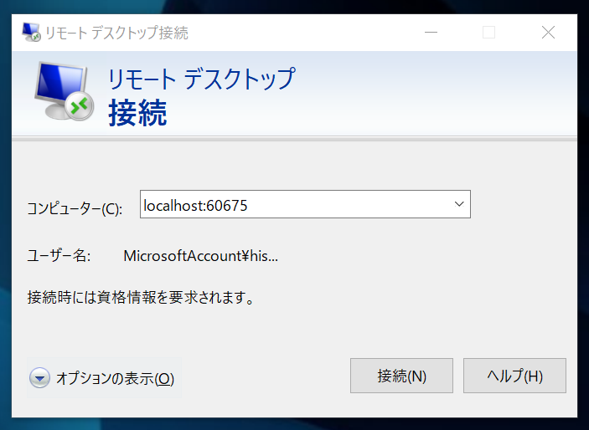Close the Remote Desktop connection dialog
The image size is (589, 430).
pos(548,33)
